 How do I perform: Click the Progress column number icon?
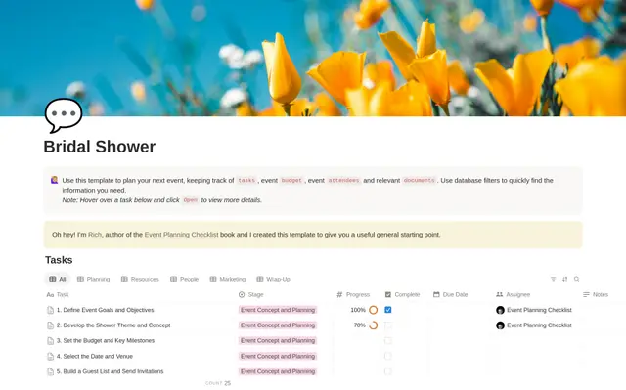coord(339,294)
